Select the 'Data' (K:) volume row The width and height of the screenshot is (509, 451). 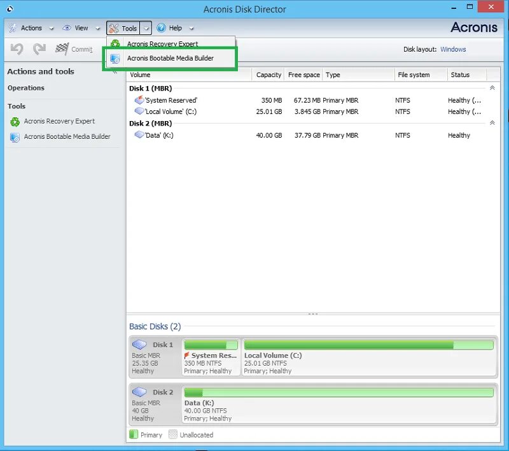coord(309,135)
